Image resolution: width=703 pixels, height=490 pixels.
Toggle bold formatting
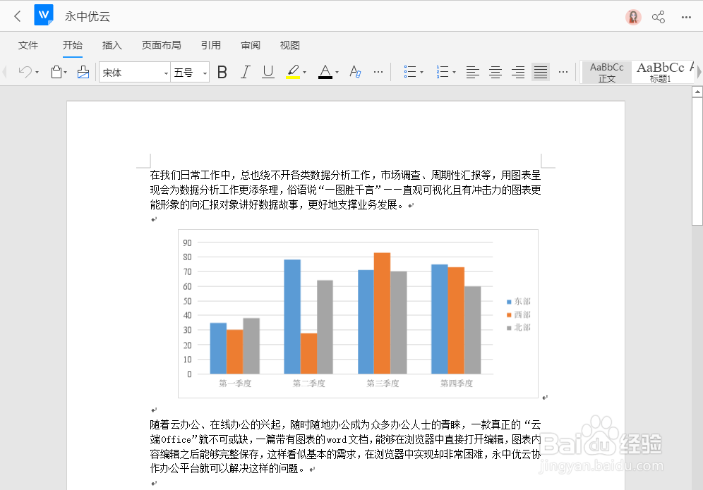pyautogui.click(x=222, y=72)
